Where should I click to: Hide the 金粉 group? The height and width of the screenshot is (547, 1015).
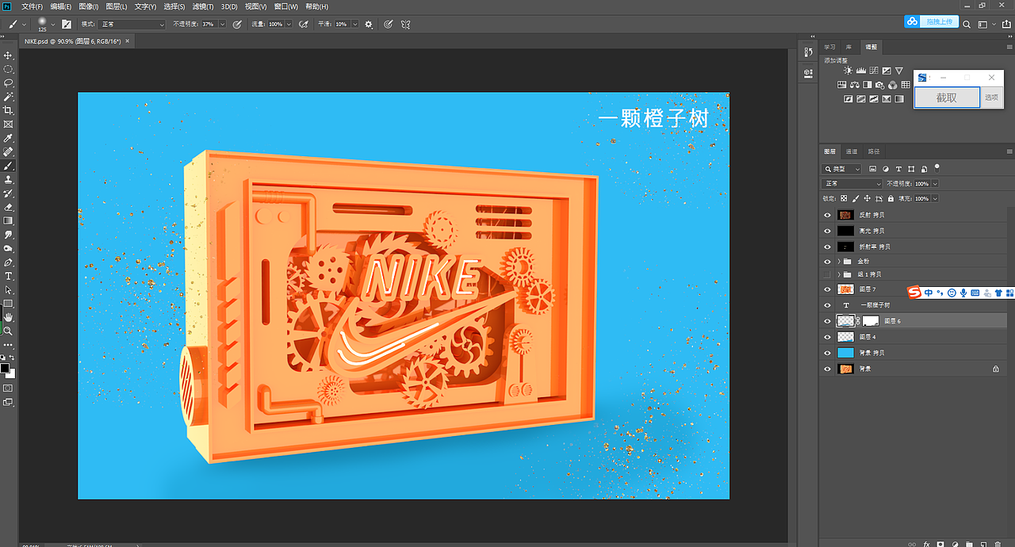827,261
